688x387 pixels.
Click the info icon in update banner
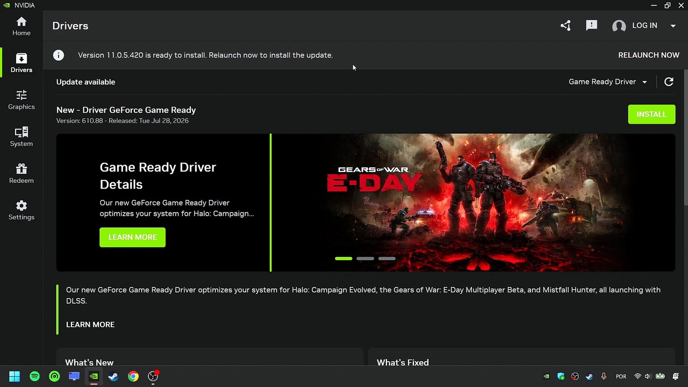(59, 55)
